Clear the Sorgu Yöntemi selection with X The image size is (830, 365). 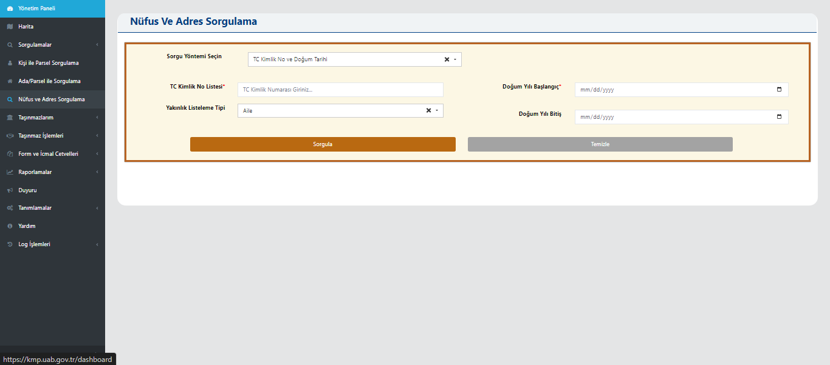click(447, 59)
